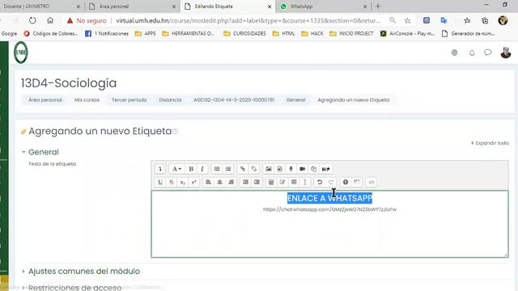Align text to the right
This screenshot has width=518, height=291.
tap(231, 182)
